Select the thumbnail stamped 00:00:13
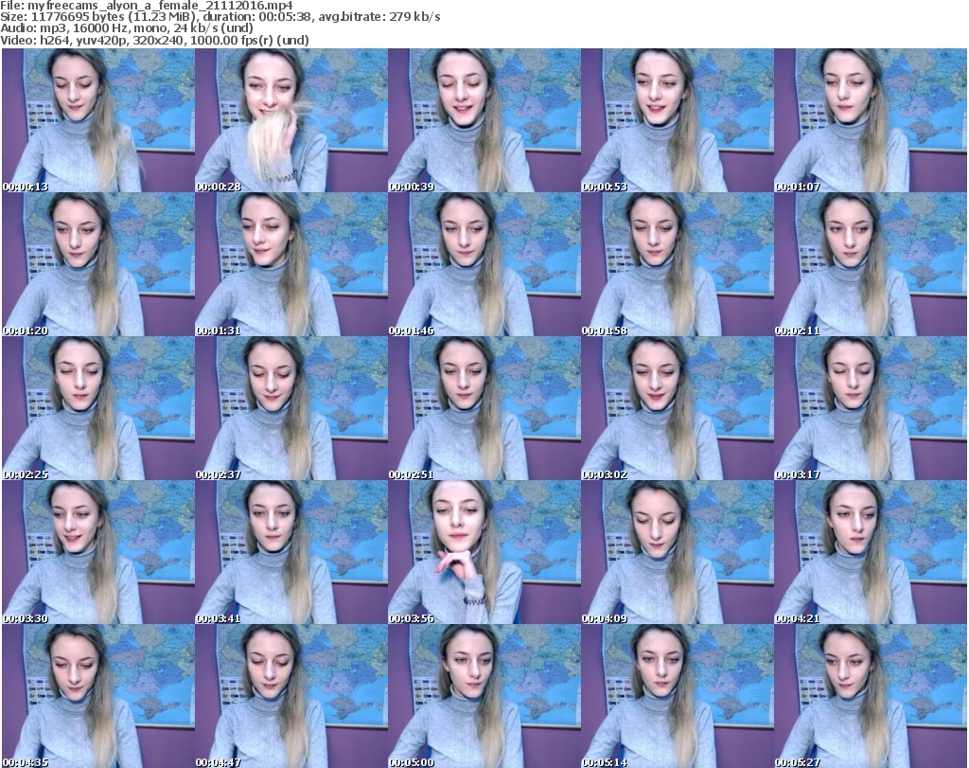 coord(98,120)
